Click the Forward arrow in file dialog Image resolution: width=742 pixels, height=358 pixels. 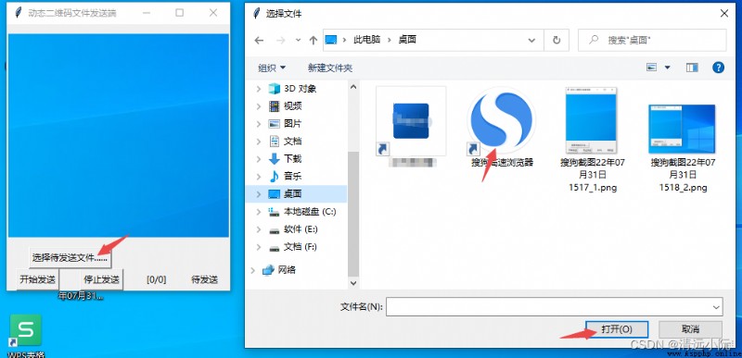pyautogui.click(x=281, y=40)
